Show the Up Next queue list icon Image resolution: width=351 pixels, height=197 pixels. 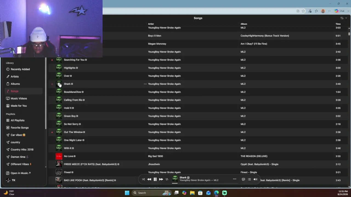tap(249, 179)
